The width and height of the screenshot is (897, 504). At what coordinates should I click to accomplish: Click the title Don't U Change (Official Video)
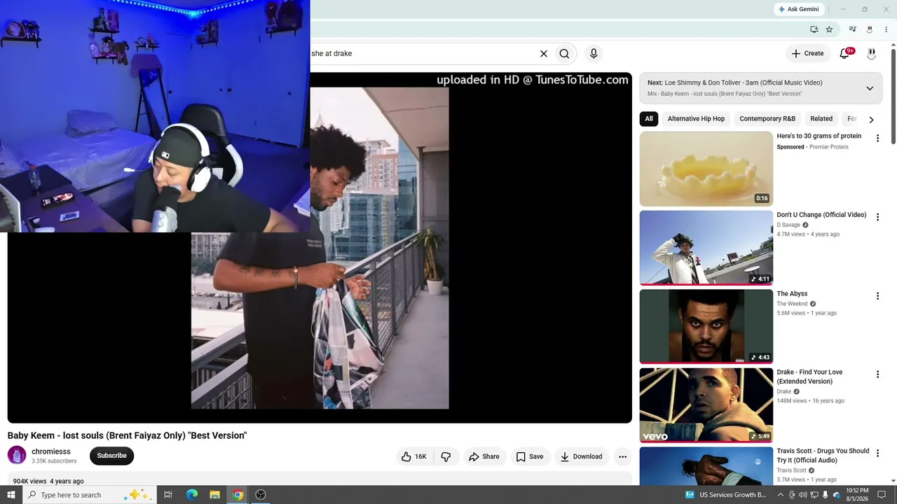click(x=821, y=215)
